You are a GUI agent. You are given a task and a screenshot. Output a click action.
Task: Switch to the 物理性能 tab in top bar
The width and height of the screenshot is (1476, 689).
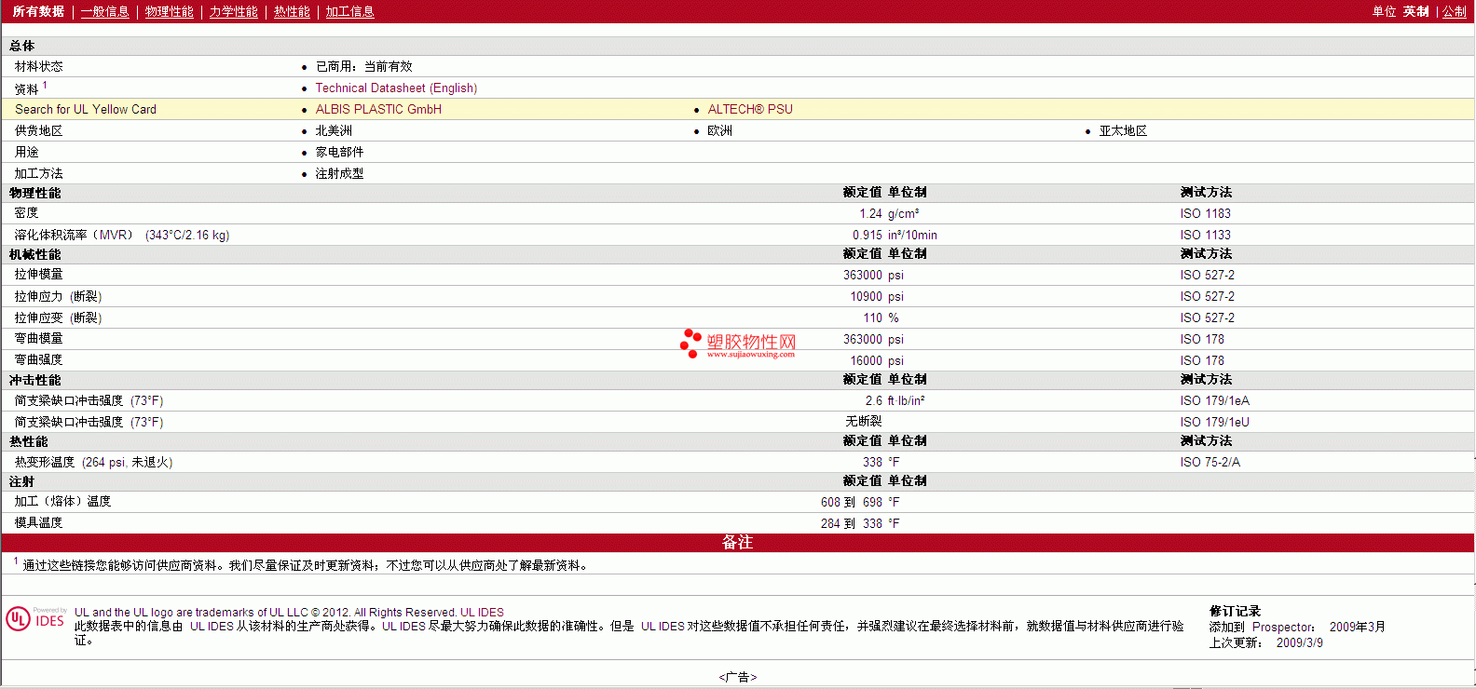170,11
